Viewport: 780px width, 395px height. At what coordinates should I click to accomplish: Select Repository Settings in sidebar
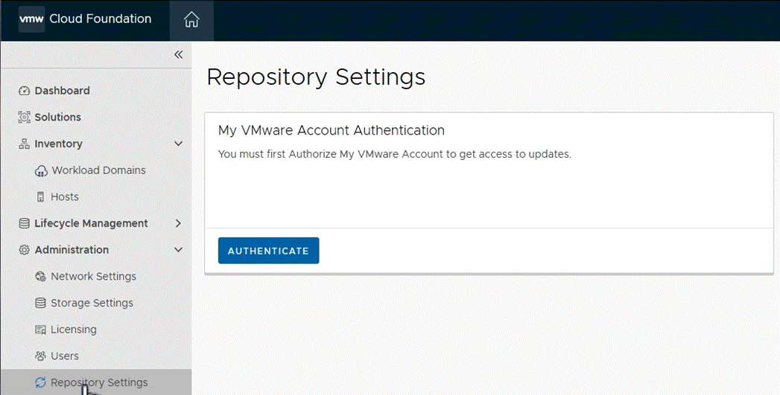96,382
